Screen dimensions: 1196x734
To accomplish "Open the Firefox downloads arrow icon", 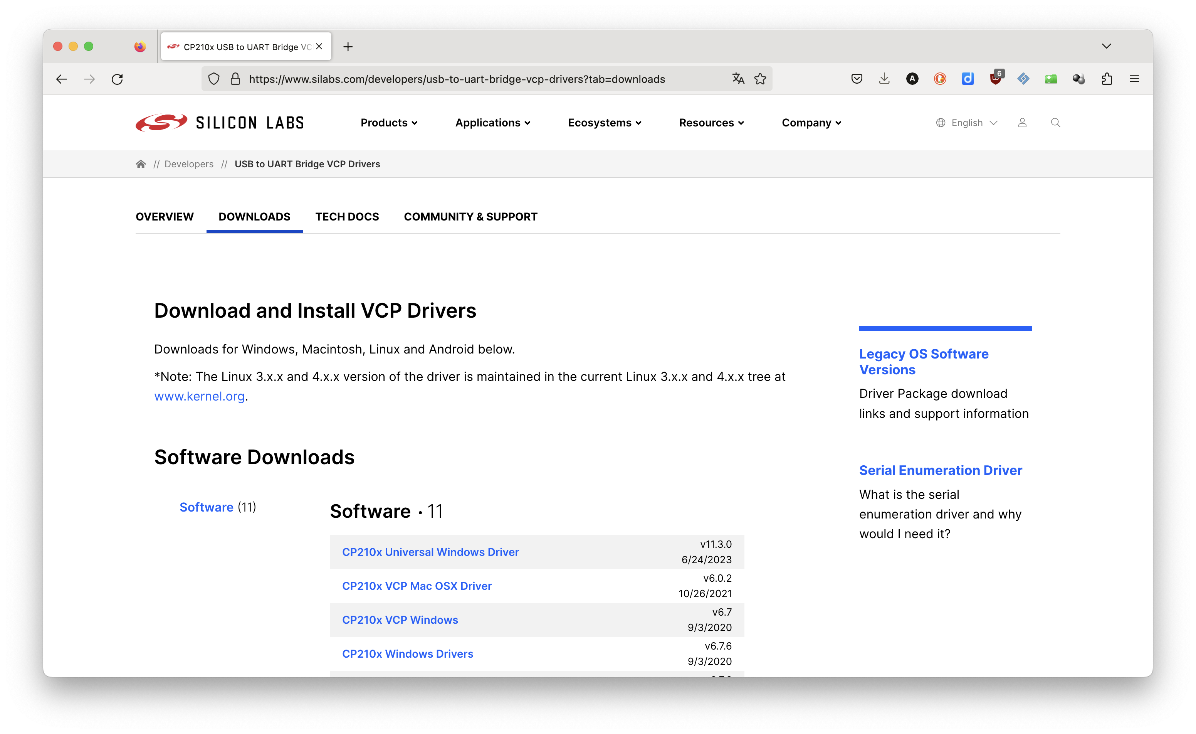I will (884, 79).
